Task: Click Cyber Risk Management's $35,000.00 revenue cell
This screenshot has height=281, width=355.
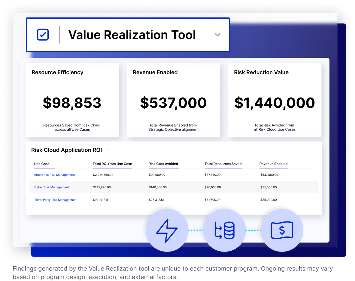Action: (269, 187)
